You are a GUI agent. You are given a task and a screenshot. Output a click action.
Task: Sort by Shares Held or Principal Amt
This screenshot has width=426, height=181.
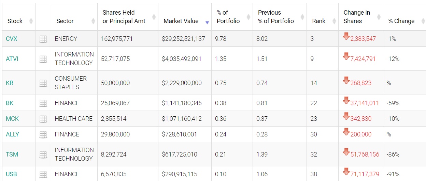[x=124, y=17]
